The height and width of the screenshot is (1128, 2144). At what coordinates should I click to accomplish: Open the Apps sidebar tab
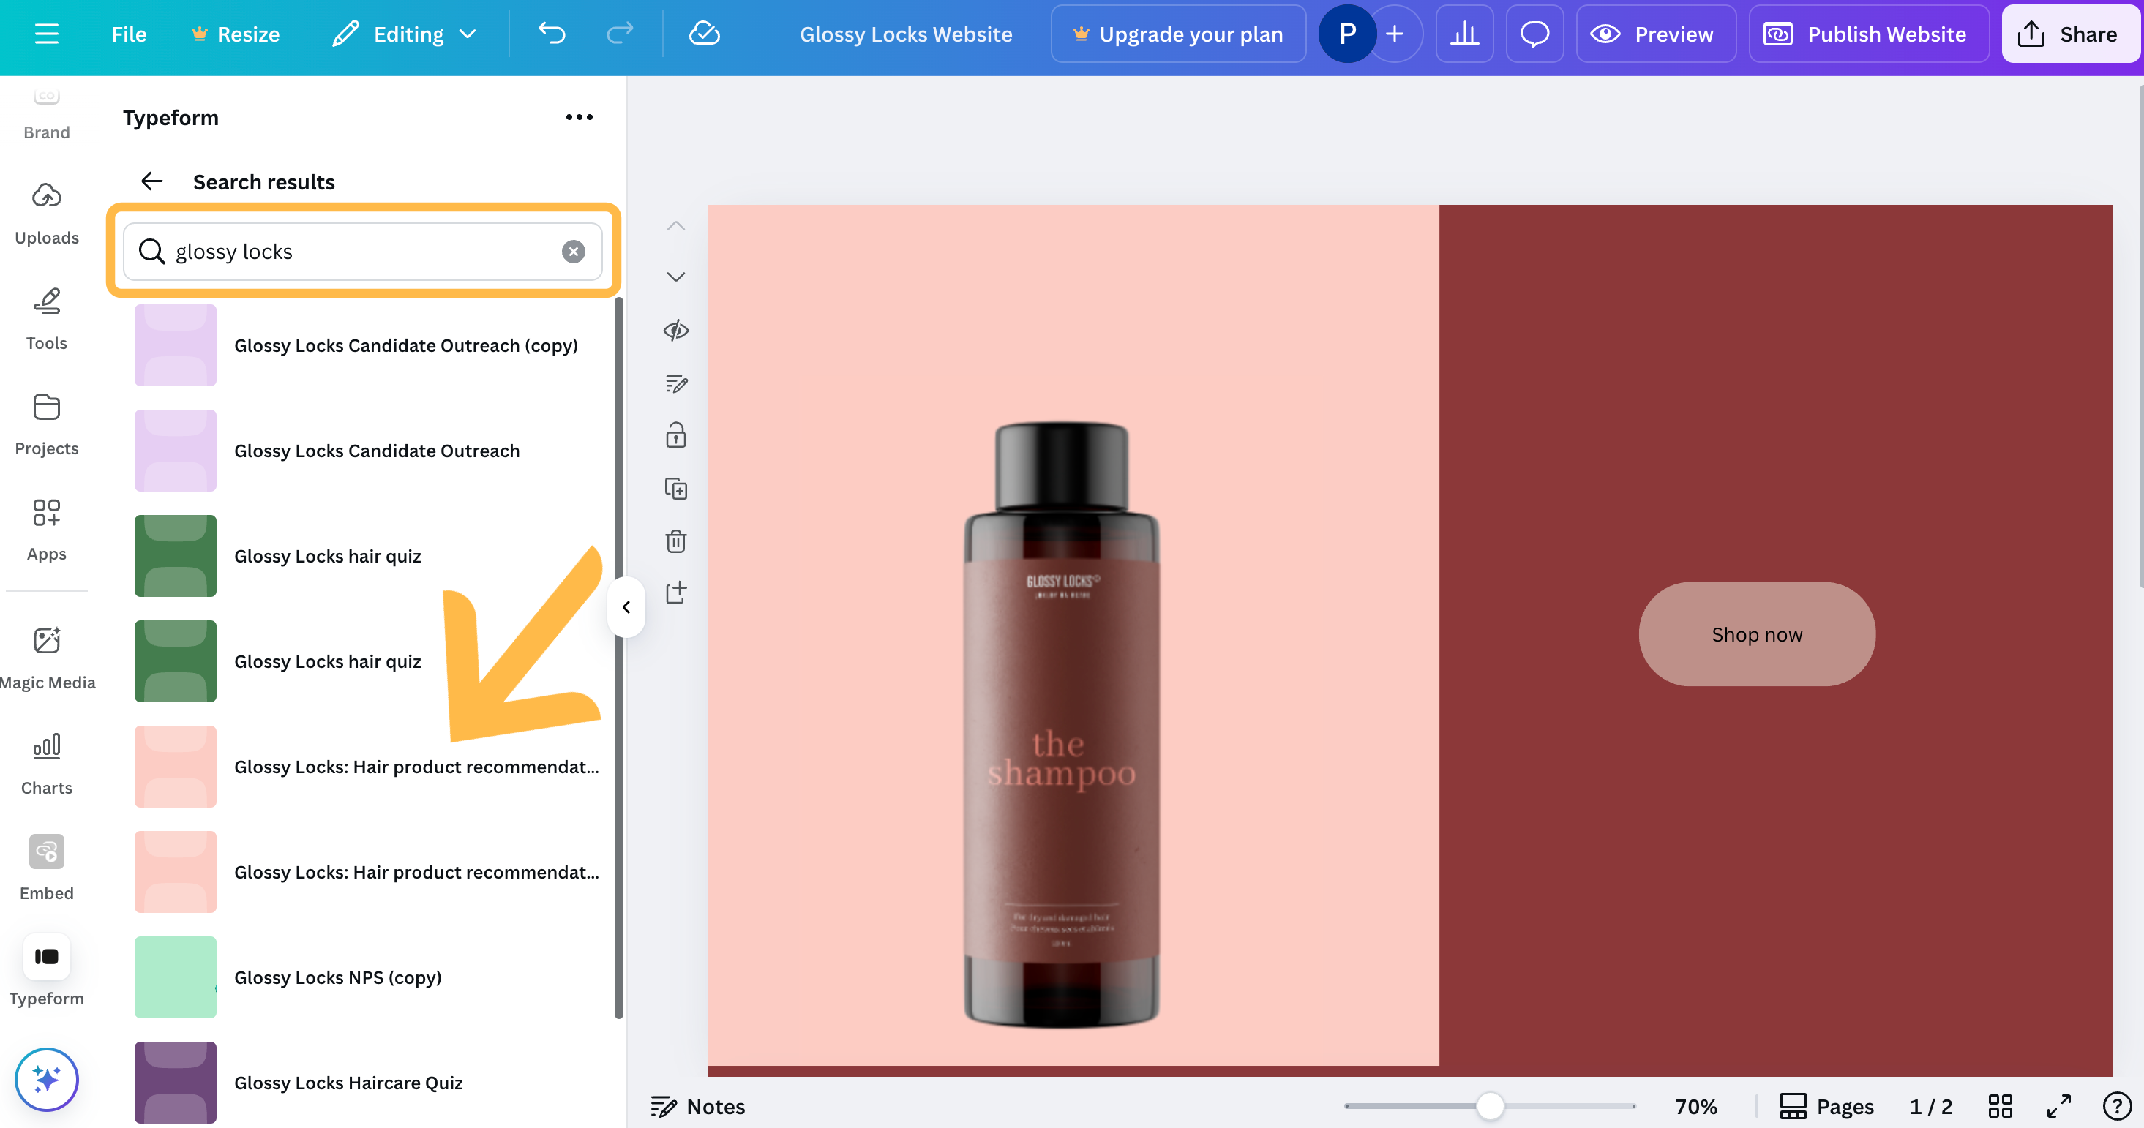47,530
